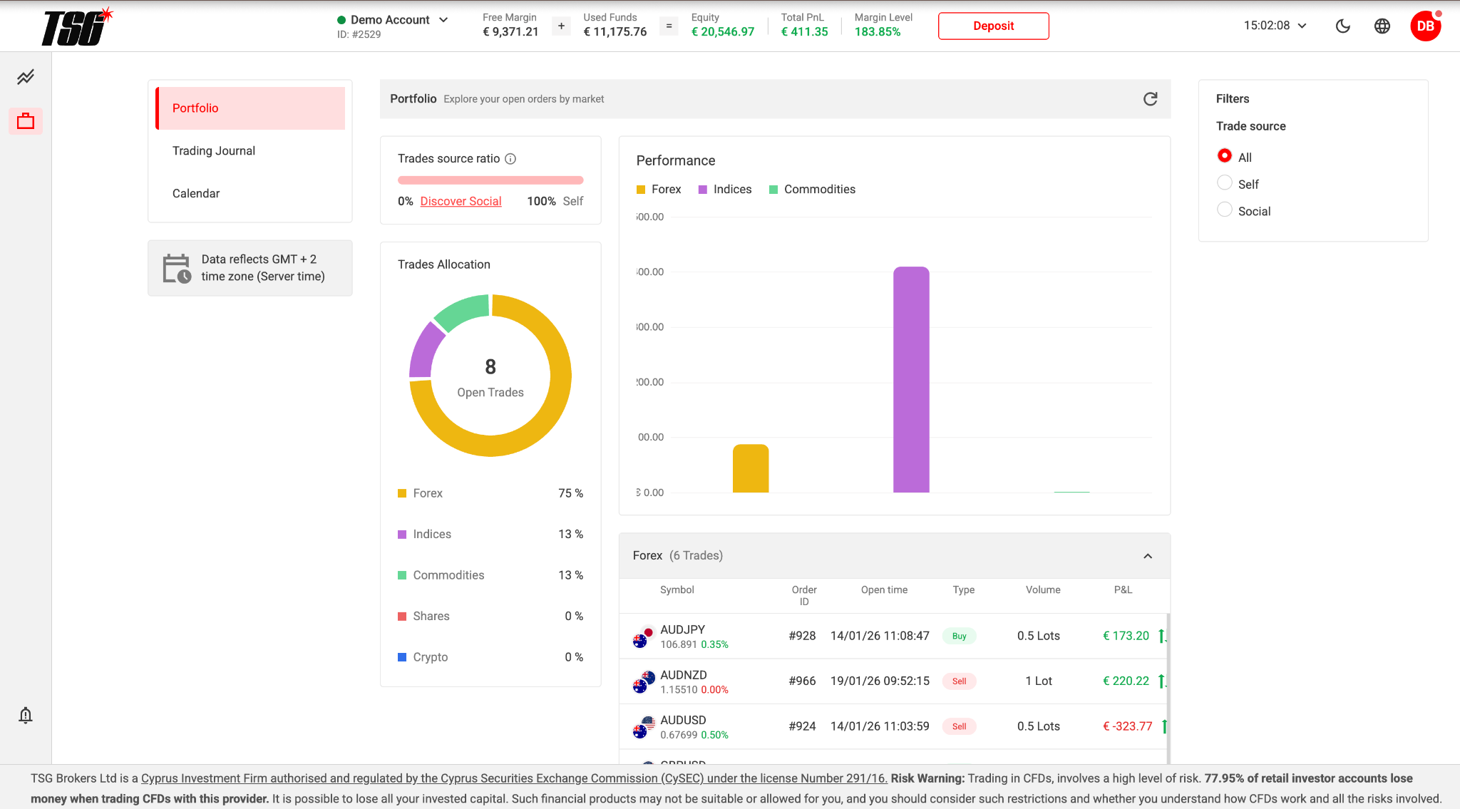Click the calendar clock timezone icon

click(177, 269)
